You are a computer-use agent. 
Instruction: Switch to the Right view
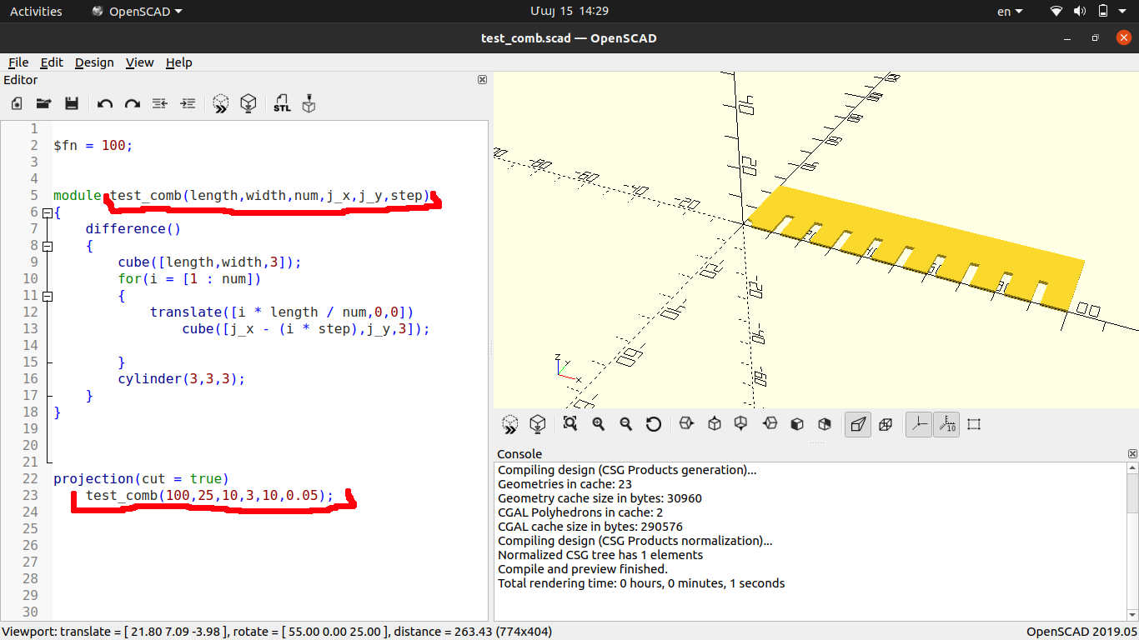[x=686, y=423]
